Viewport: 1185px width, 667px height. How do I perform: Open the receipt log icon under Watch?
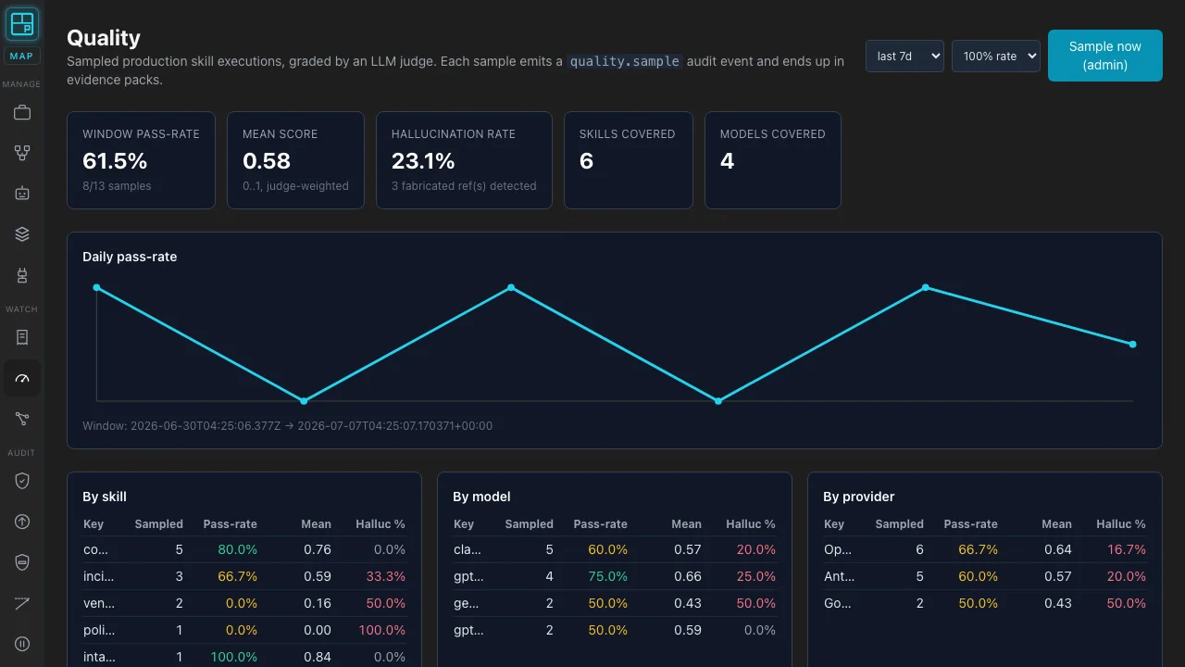(x=22, y=337)
